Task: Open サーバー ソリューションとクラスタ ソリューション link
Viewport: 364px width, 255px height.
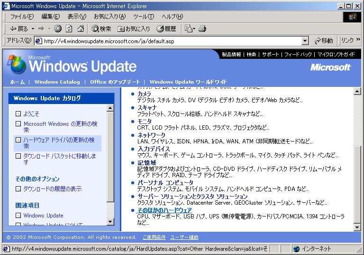Action: [x=192, y=197]
